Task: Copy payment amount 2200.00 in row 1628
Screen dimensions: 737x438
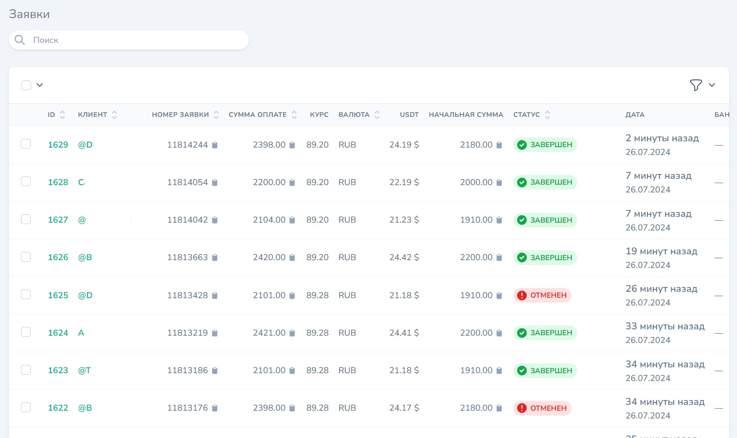Action: point(292,182)
